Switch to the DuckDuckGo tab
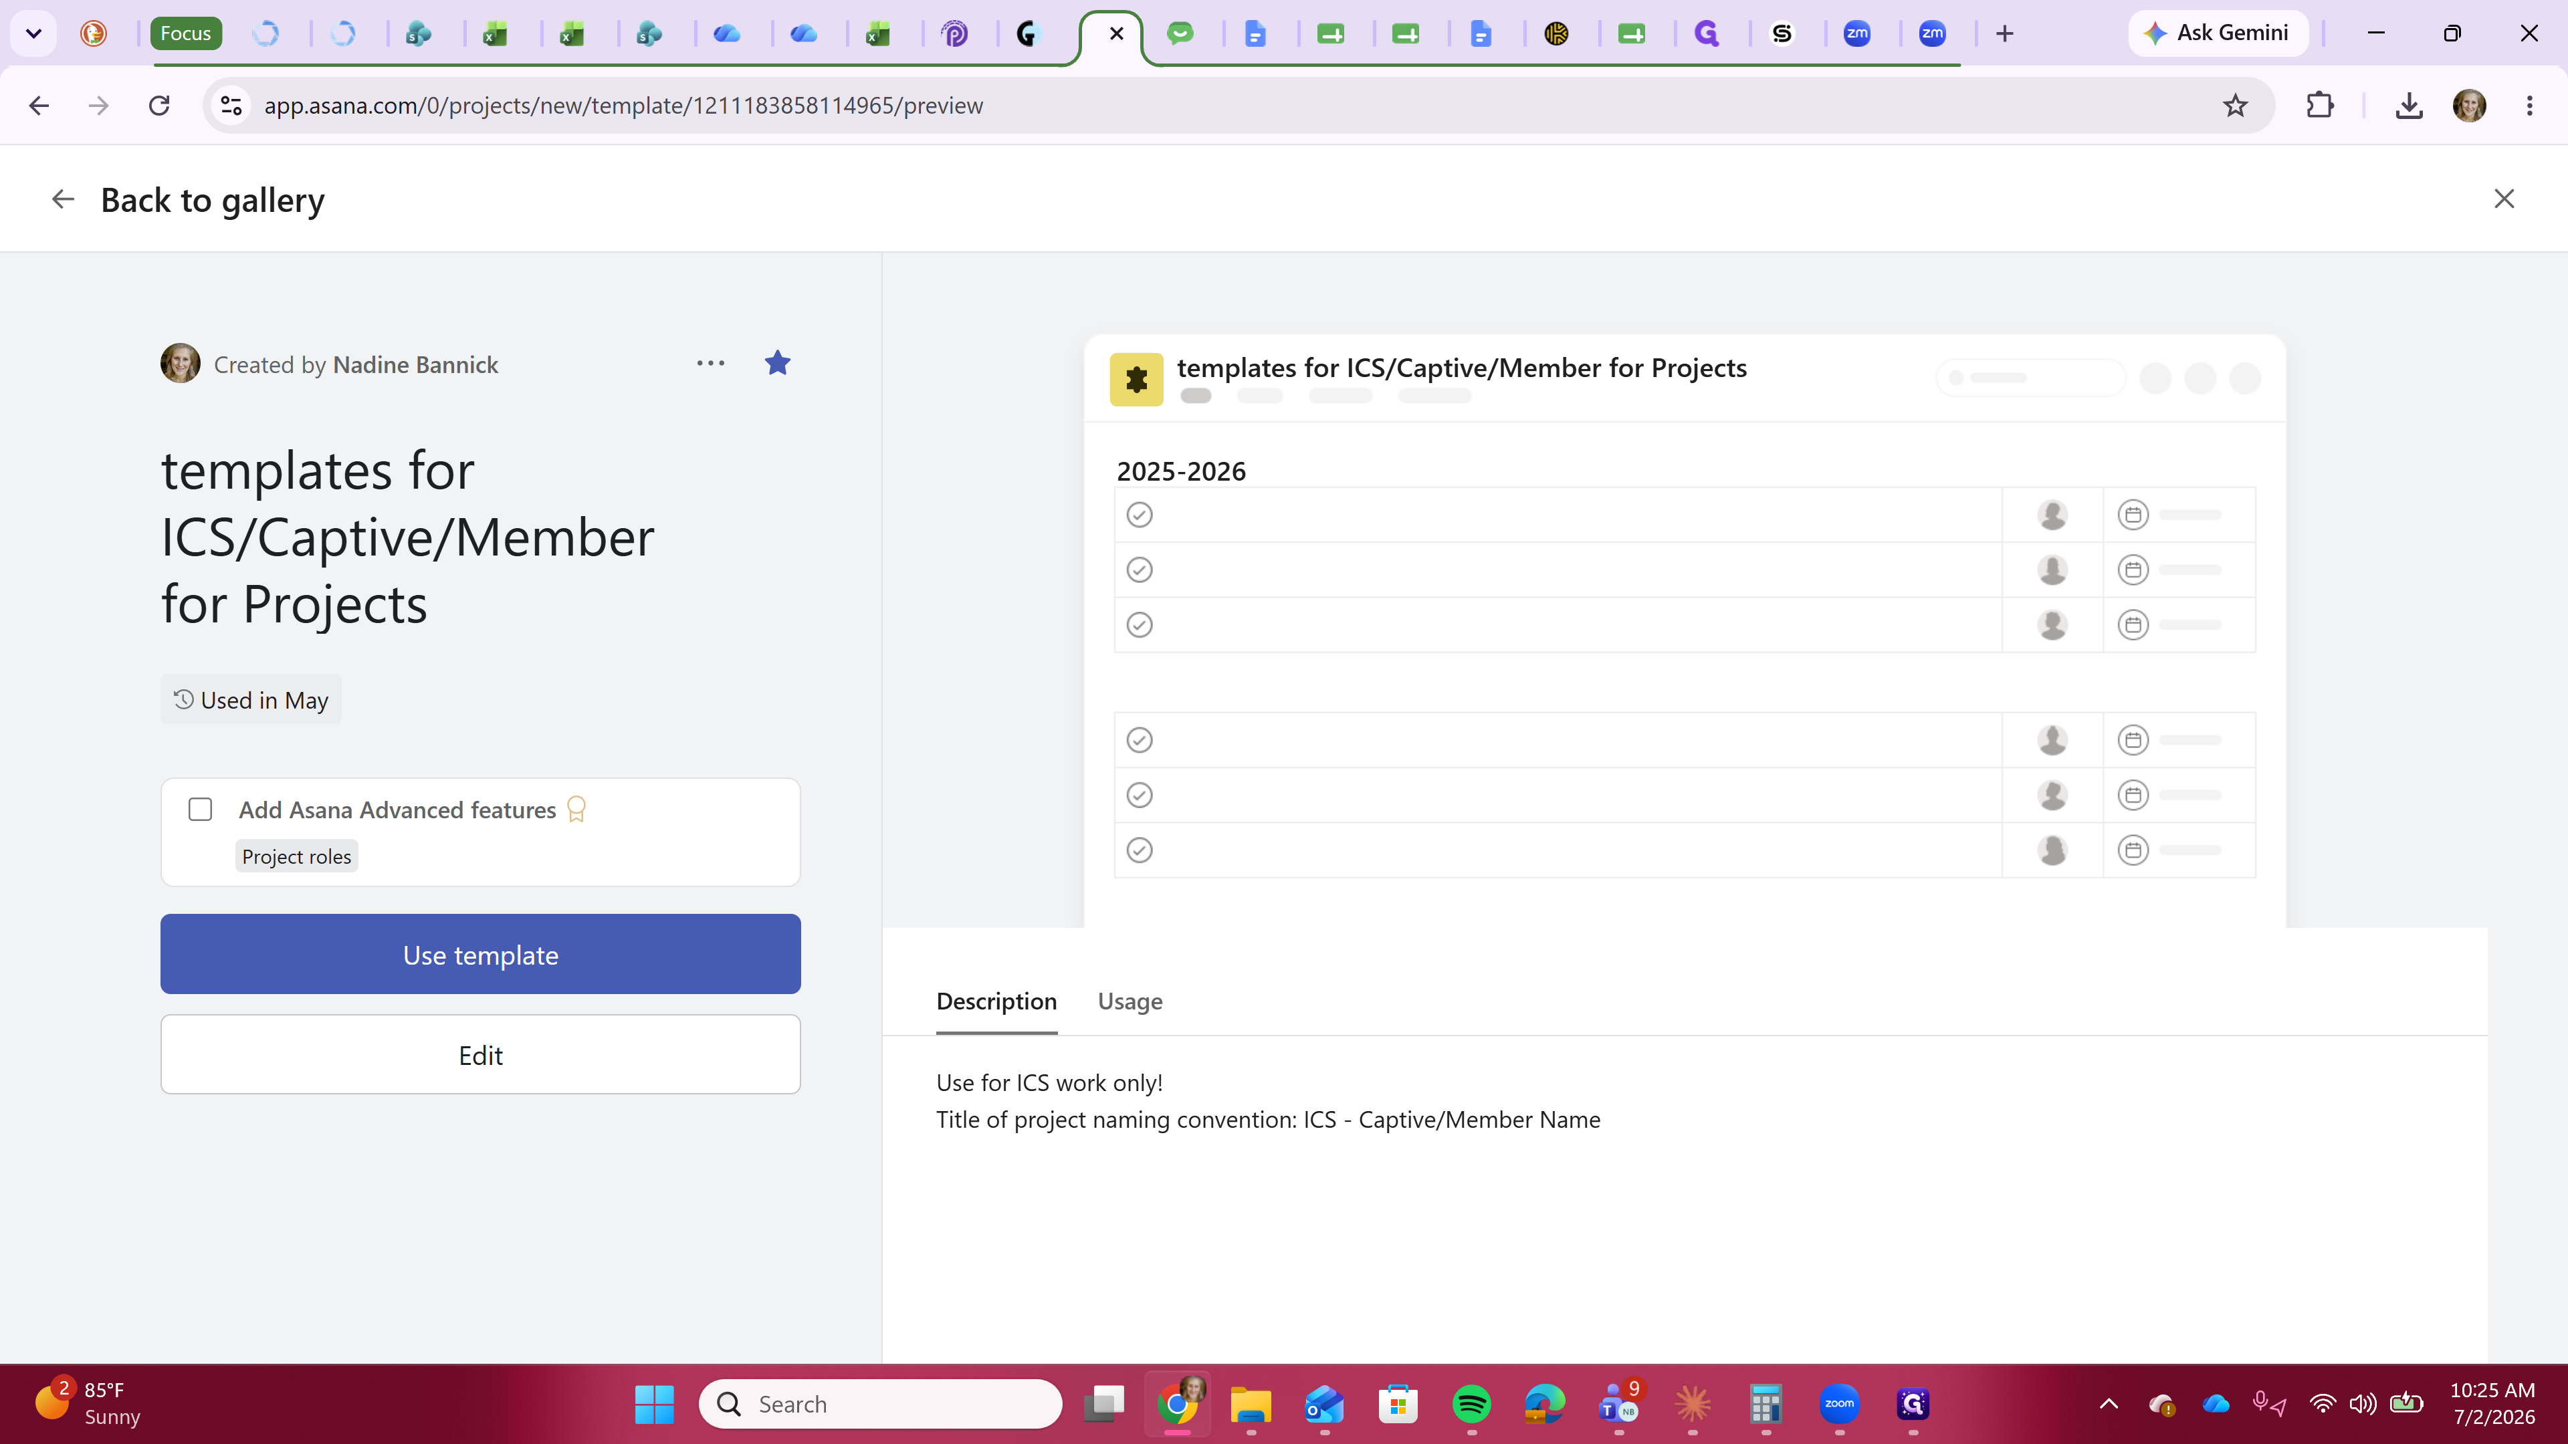The image size is (2568, 1444). coord(93,34)
